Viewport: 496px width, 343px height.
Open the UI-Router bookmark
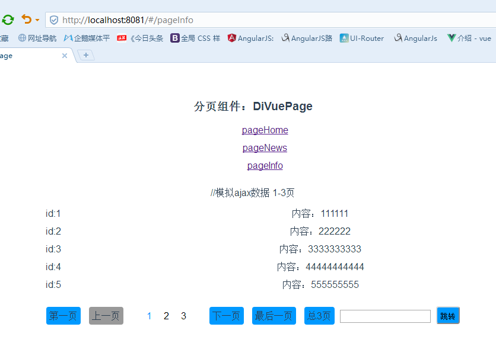(x=362, y=39)
